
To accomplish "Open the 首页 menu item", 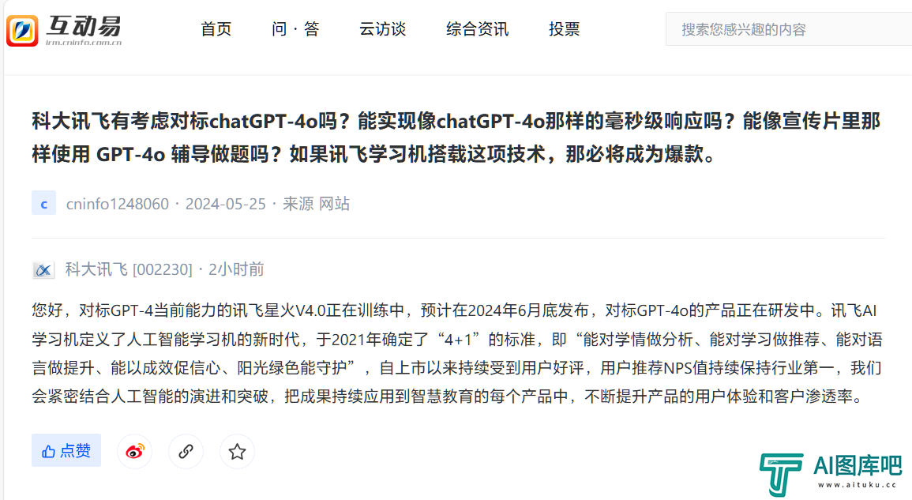I will tap(216, 29).
